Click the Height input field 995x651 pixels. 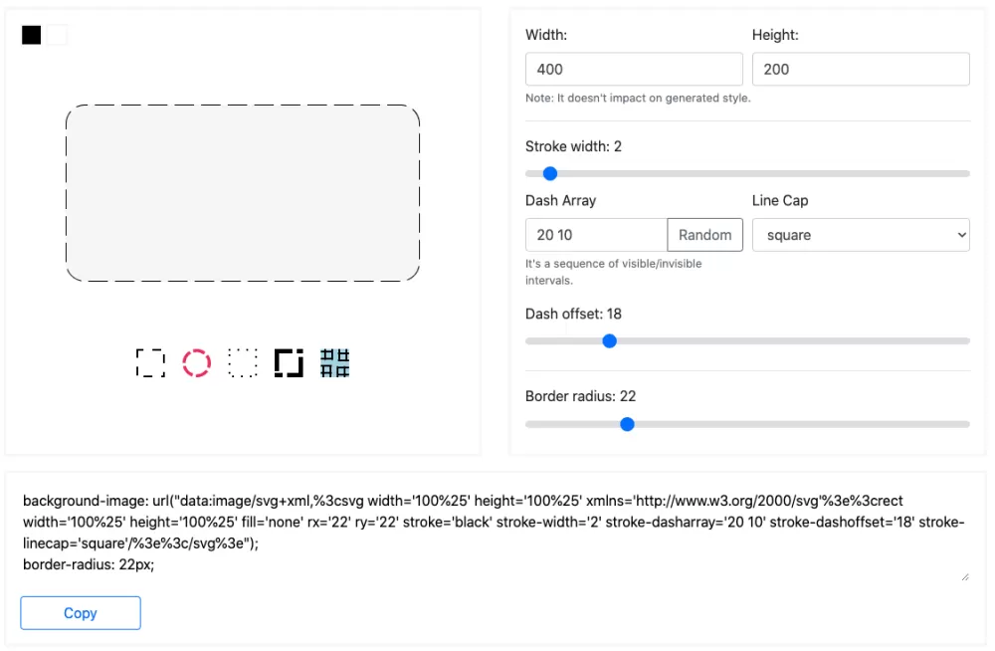pos(861,70)
